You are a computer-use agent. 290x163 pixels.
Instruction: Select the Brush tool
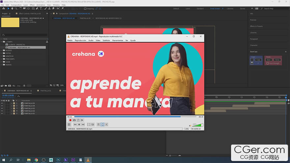45,9
